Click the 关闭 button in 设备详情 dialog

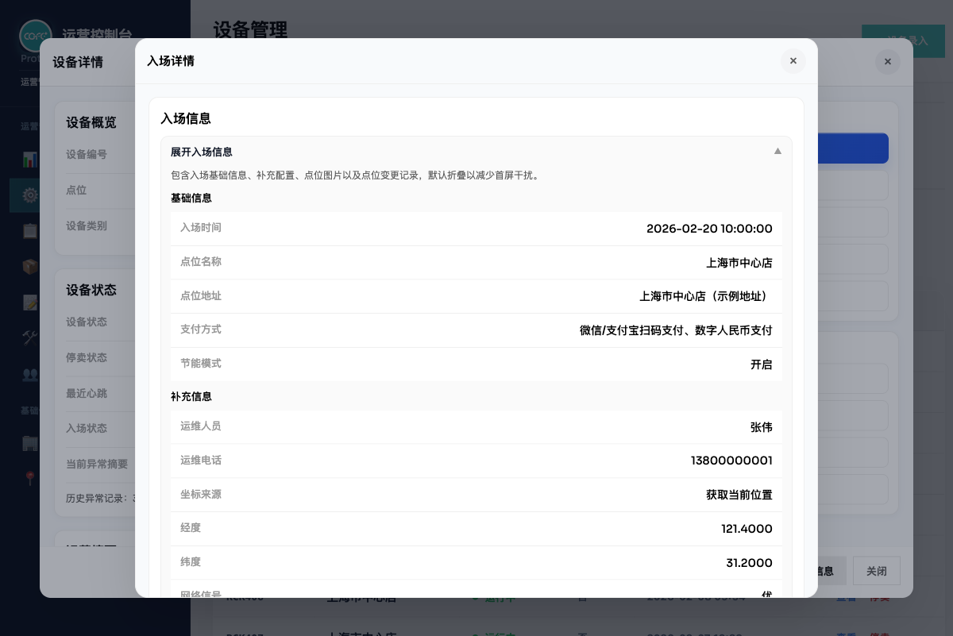(x=876, y=571)
